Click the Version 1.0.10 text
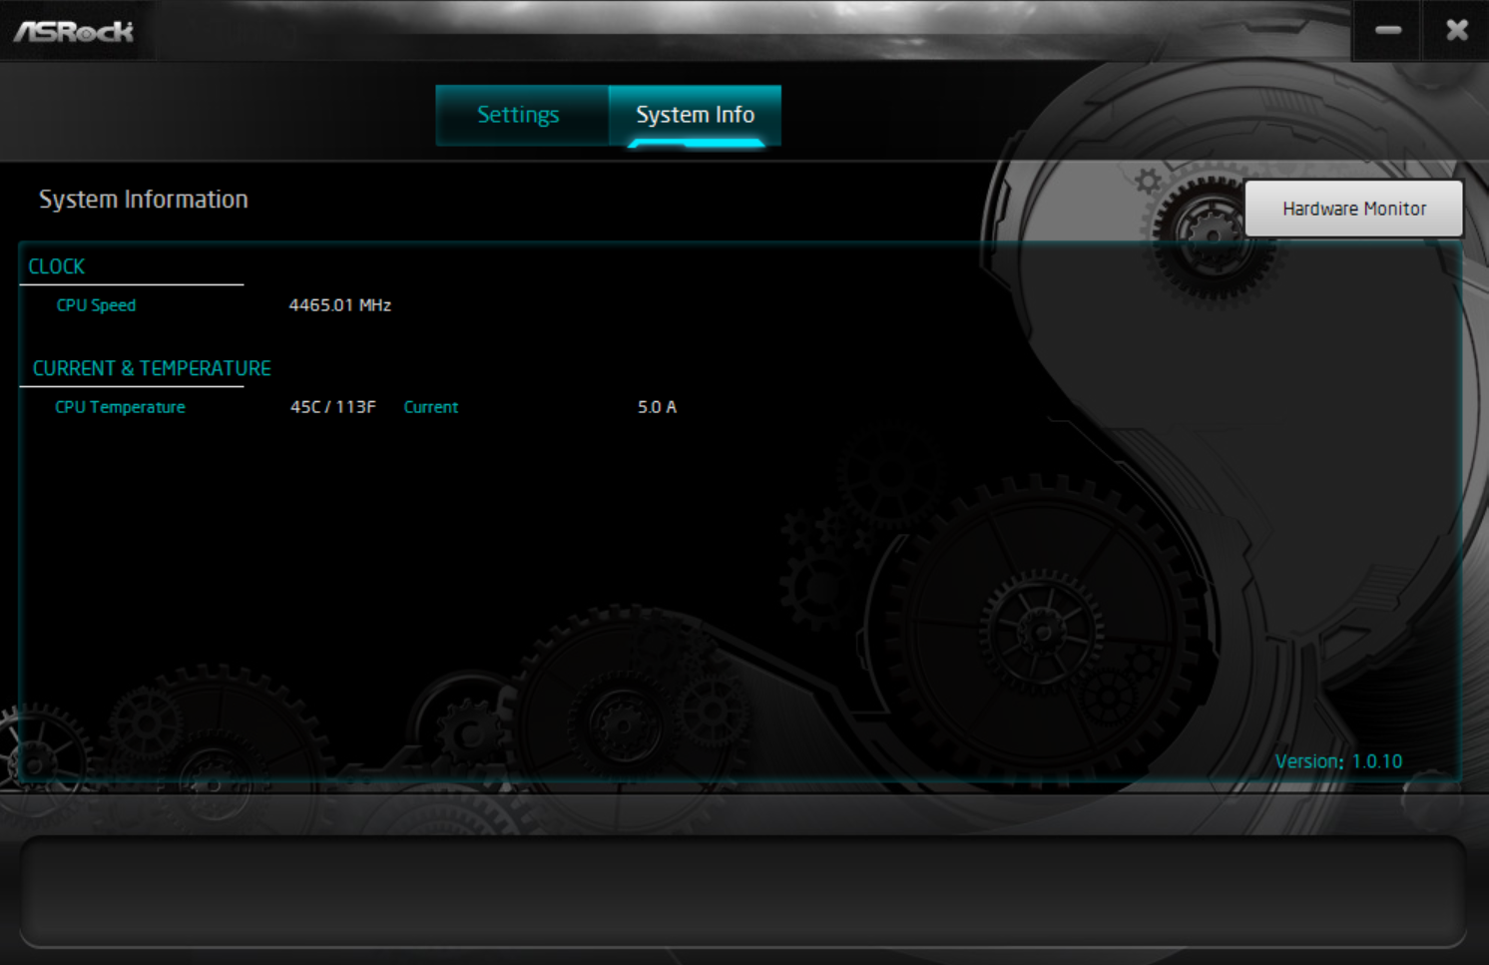The width and height of the screenshot is (1489, 965). pyautogui.click(x=1338, y=760)
